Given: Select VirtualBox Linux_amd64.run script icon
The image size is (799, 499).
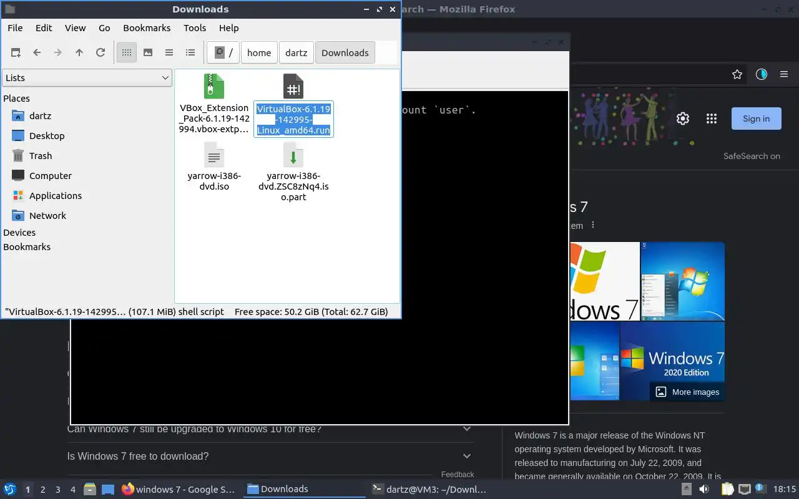Looking at the screenshot, I should [x=293, y=87].
